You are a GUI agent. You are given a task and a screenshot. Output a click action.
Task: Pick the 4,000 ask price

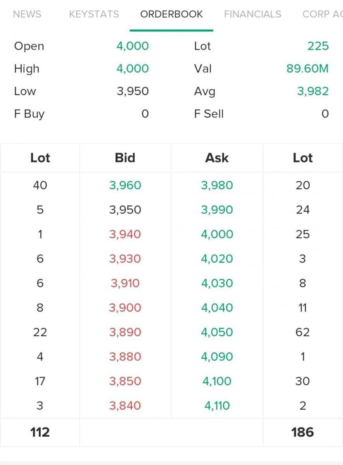pos(217,234)
